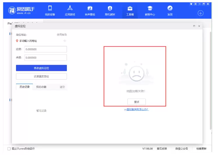Open 使用帮助 help link
Viewport: 218px width, 155px height.
(x=62, y=35)
